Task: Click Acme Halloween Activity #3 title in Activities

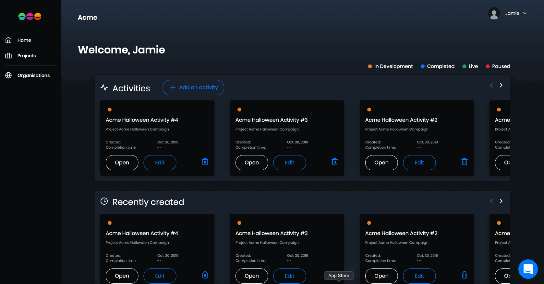Action: pos(272,120)
